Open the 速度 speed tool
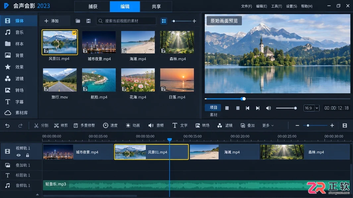This screenshot has height=198, width=353. 110,126
